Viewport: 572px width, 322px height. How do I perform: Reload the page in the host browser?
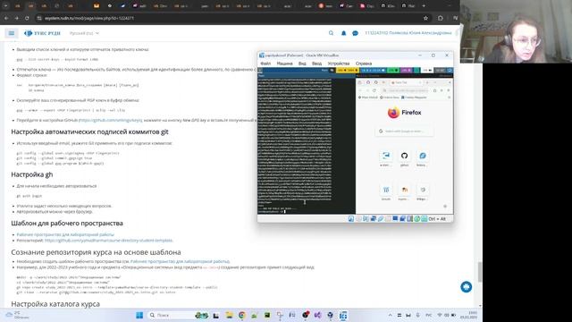27,18
